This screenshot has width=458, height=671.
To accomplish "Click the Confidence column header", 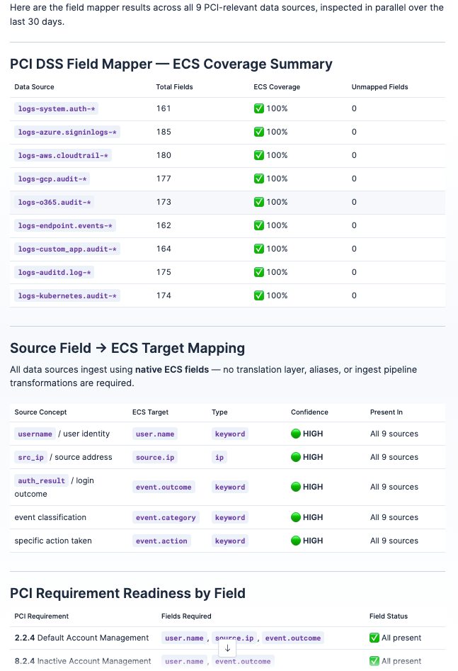I will tap(309, 412).
